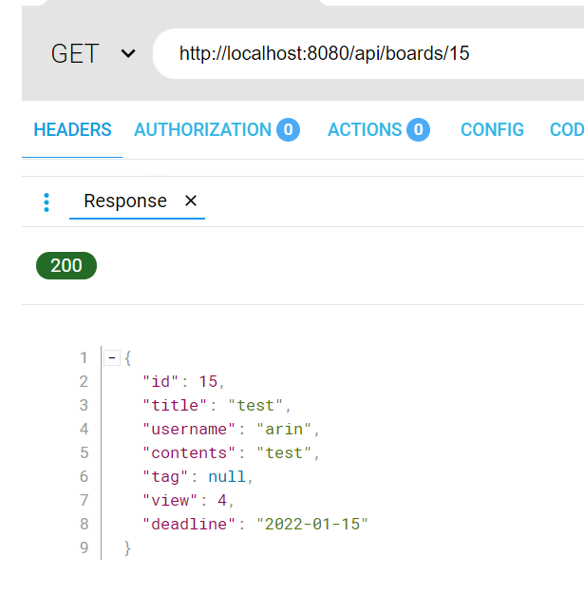Click the "id" key in the response
This screenshot has width=584, height=595.
tap(160, 382)
